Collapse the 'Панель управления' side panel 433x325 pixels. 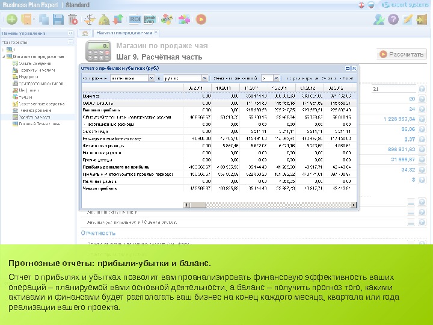coord(70,33)
